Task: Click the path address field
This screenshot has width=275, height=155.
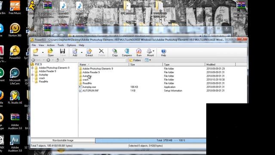Action: (x=94, y=60)
